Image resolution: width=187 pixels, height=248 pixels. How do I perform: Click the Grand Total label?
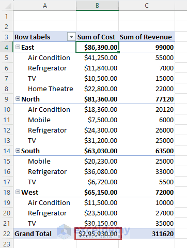[33, 234]
